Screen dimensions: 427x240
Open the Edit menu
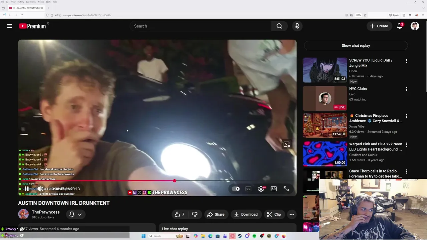pos(8,2)
